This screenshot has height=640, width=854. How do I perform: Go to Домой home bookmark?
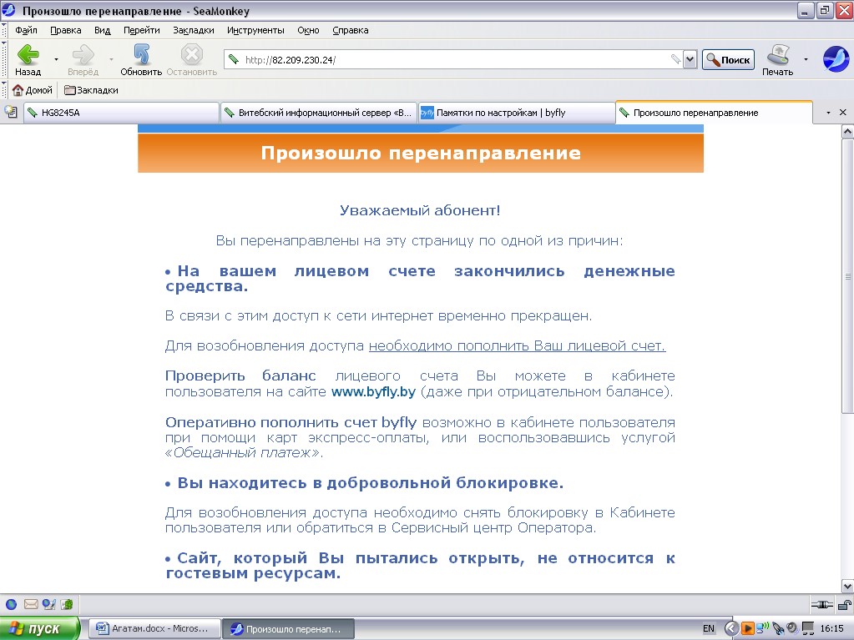click(33, 90)
